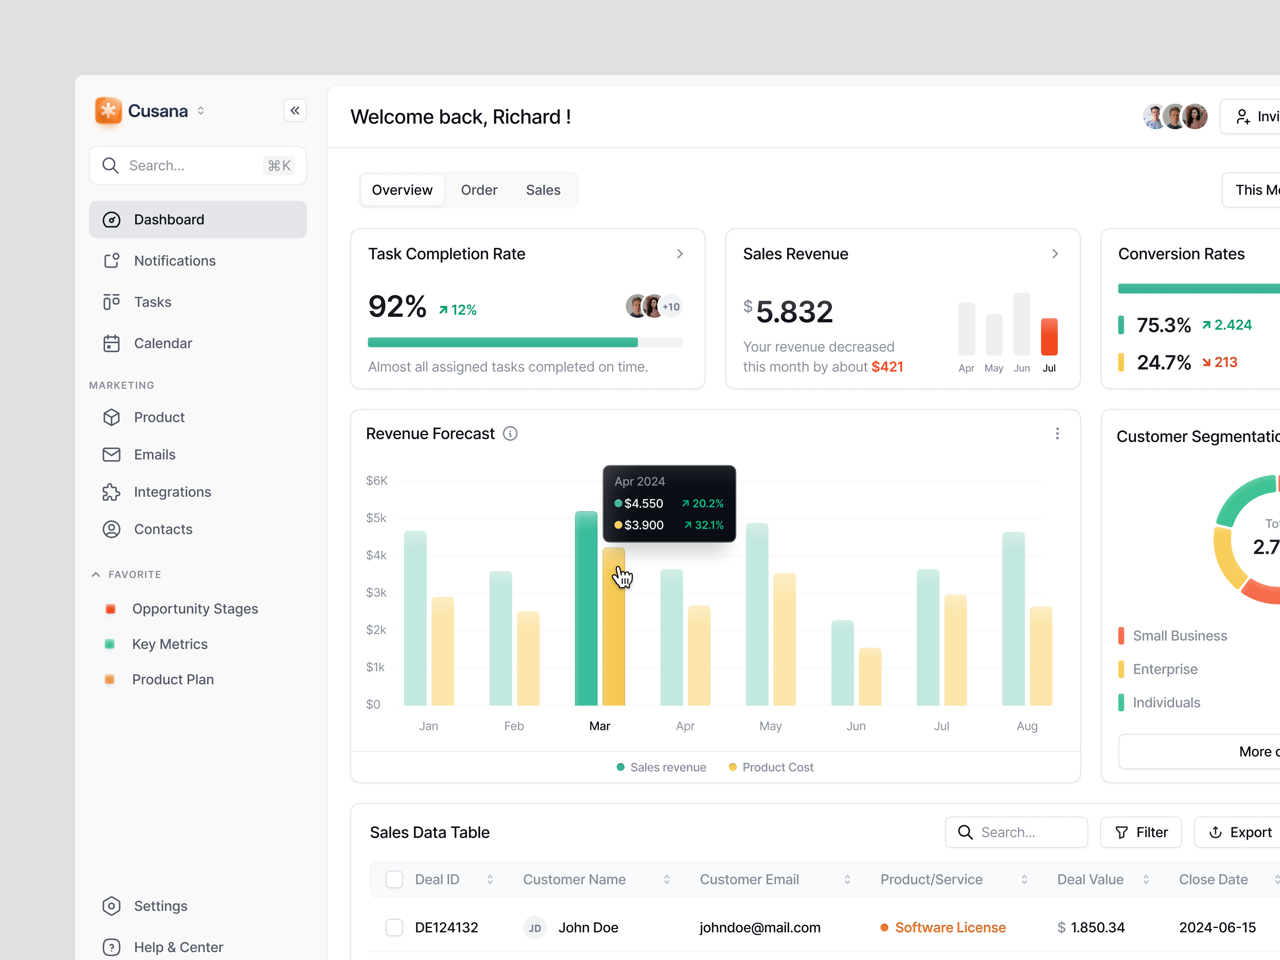Open the Emails section

154,454
